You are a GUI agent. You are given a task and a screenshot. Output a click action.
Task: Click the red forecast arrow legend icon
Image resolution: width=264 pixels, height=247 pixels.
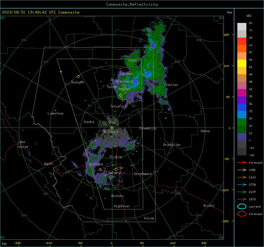pyautogui.click(x=242, y=162)
